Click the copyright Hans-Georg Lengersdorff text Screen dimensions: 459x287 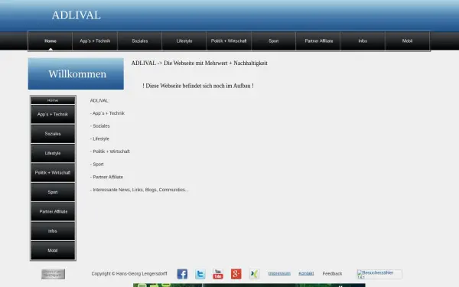(x=129, y=273)
